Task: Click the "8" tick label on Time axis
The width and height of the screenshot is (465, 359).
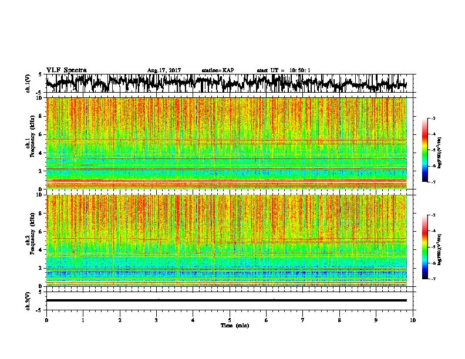Action: pos(339,320)
